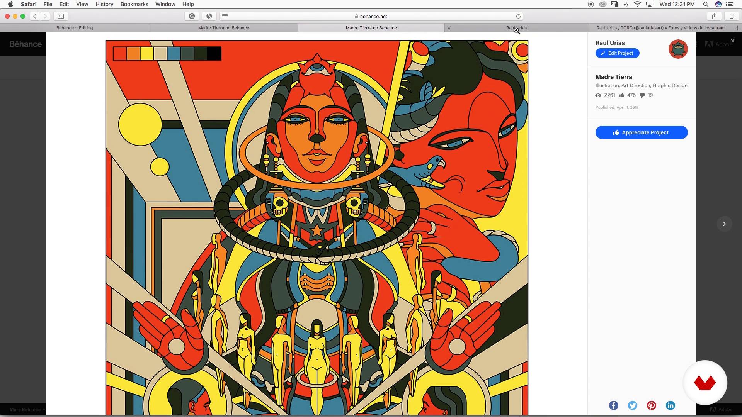742x417 pixels.
Task: Click the Madre Tierra project title
Action: tap(614, 77)
